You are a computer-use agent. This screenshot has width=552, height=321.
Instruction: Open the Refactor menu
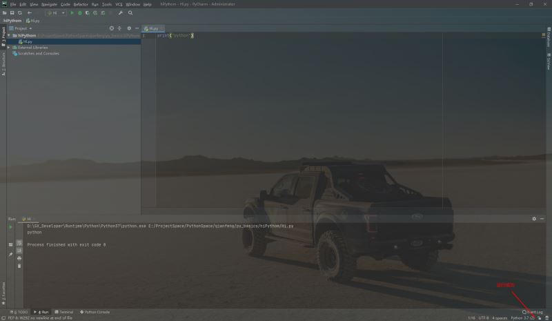tap(81, 4)
